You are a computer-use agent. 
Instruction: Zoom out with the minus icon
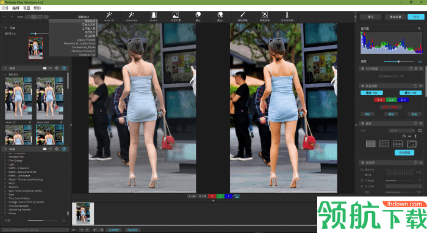4,17
